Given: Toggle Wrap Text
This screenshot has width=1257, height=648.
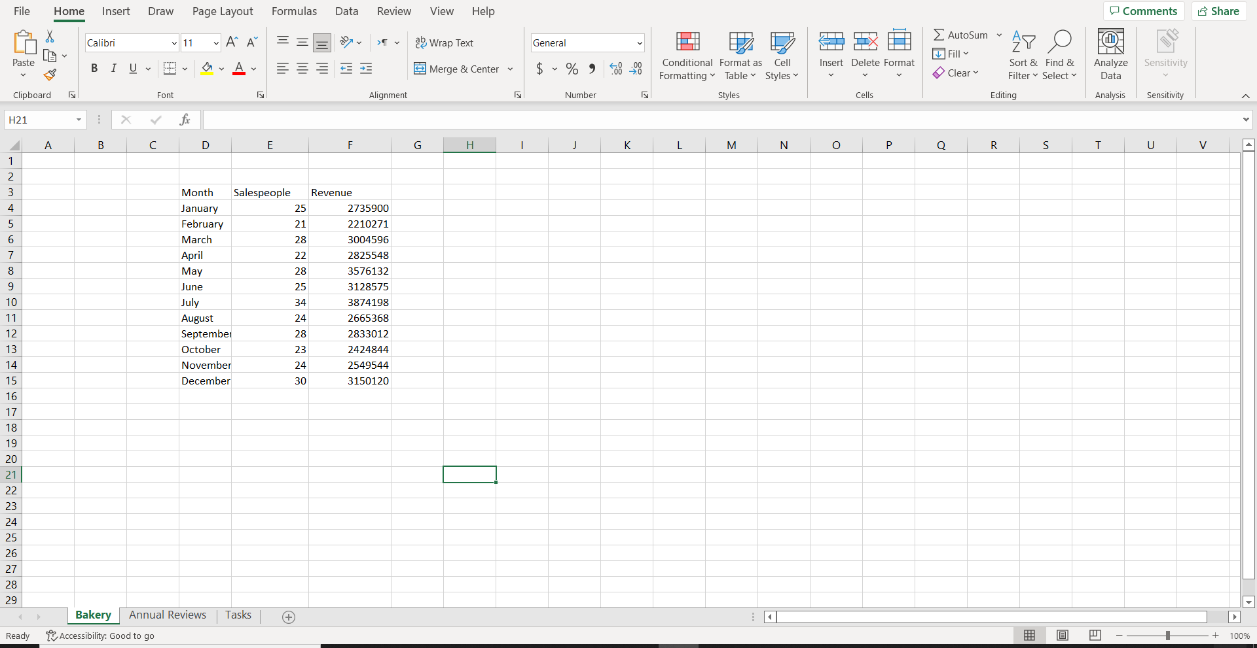Looking at the screenshot, I should pos(444,43).
